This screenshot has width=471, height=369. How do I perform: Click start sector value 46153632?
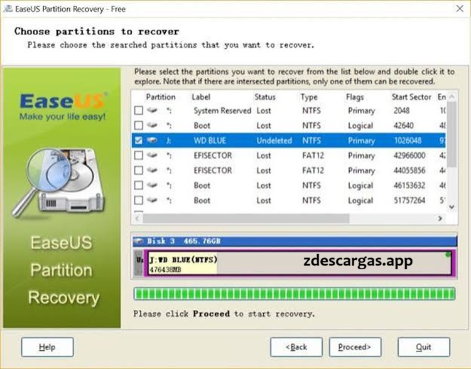(409, 185)
